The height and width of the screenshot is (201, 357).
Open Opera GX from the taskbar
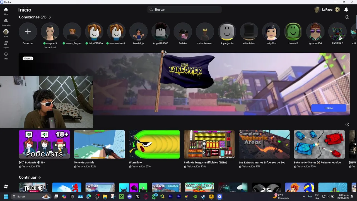coord(146,197)
